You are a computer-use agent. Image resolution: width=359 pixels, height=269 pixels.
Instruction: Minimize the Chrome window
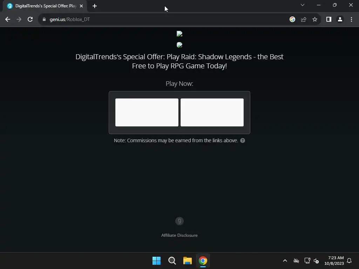tap(318, 5)
